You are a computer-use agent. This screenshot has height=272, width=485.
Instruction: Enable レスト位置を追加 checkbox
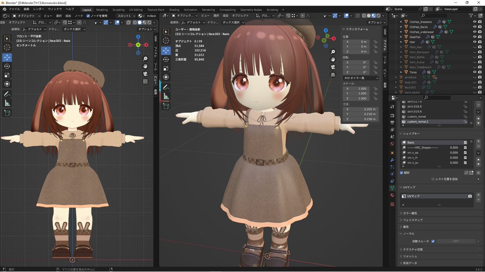(x=433, y=179)
